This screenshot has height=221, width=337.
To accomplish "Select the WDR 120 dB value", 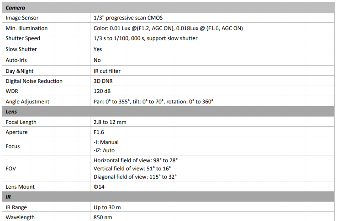I will (x=102, y=91).
